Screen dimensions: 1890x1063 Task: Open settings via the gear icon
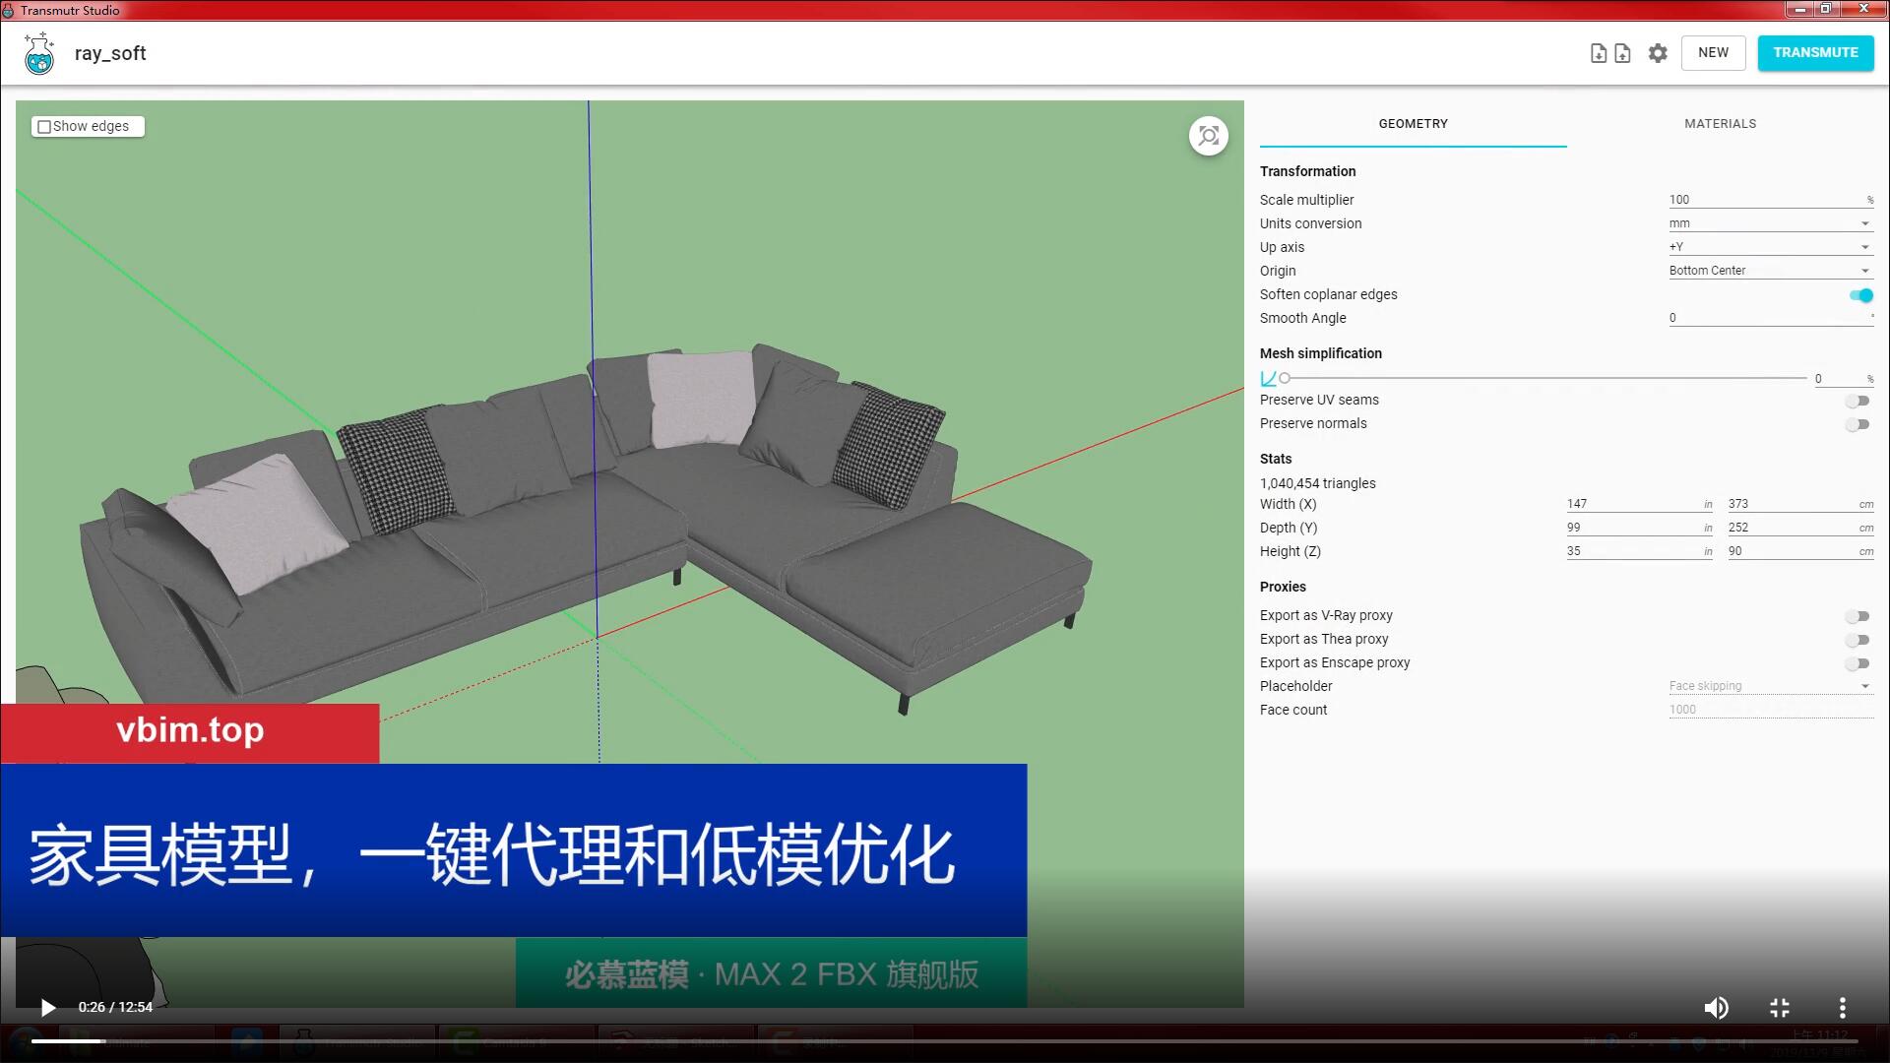(1658, 53)
